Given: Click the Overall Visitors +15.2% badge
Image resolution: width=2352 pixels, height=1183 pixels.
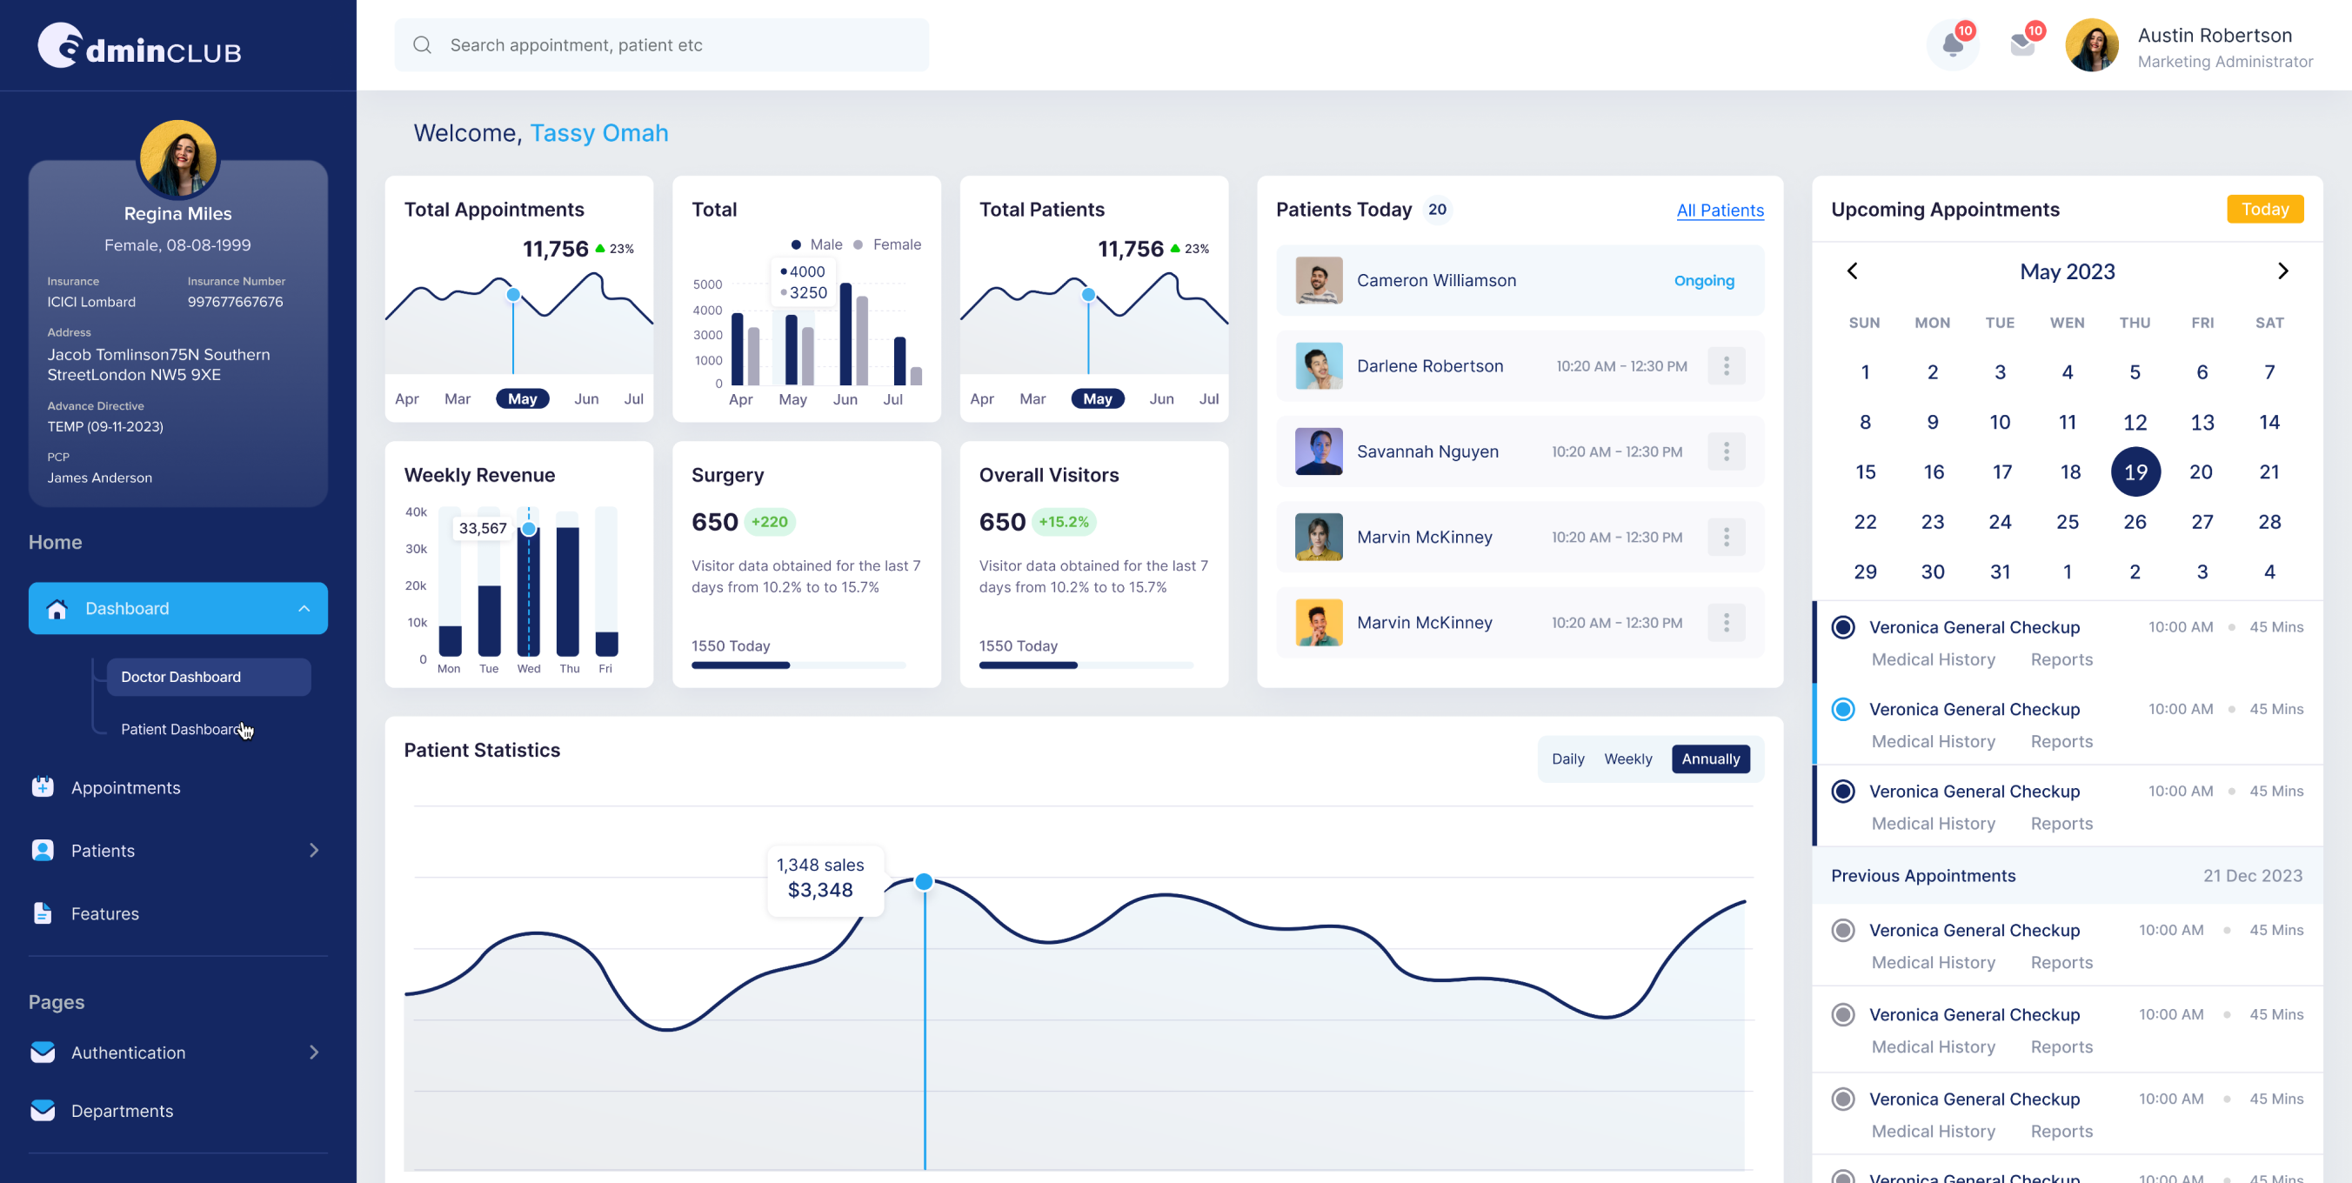Looking at the screenshot, I should (1064, 521).
